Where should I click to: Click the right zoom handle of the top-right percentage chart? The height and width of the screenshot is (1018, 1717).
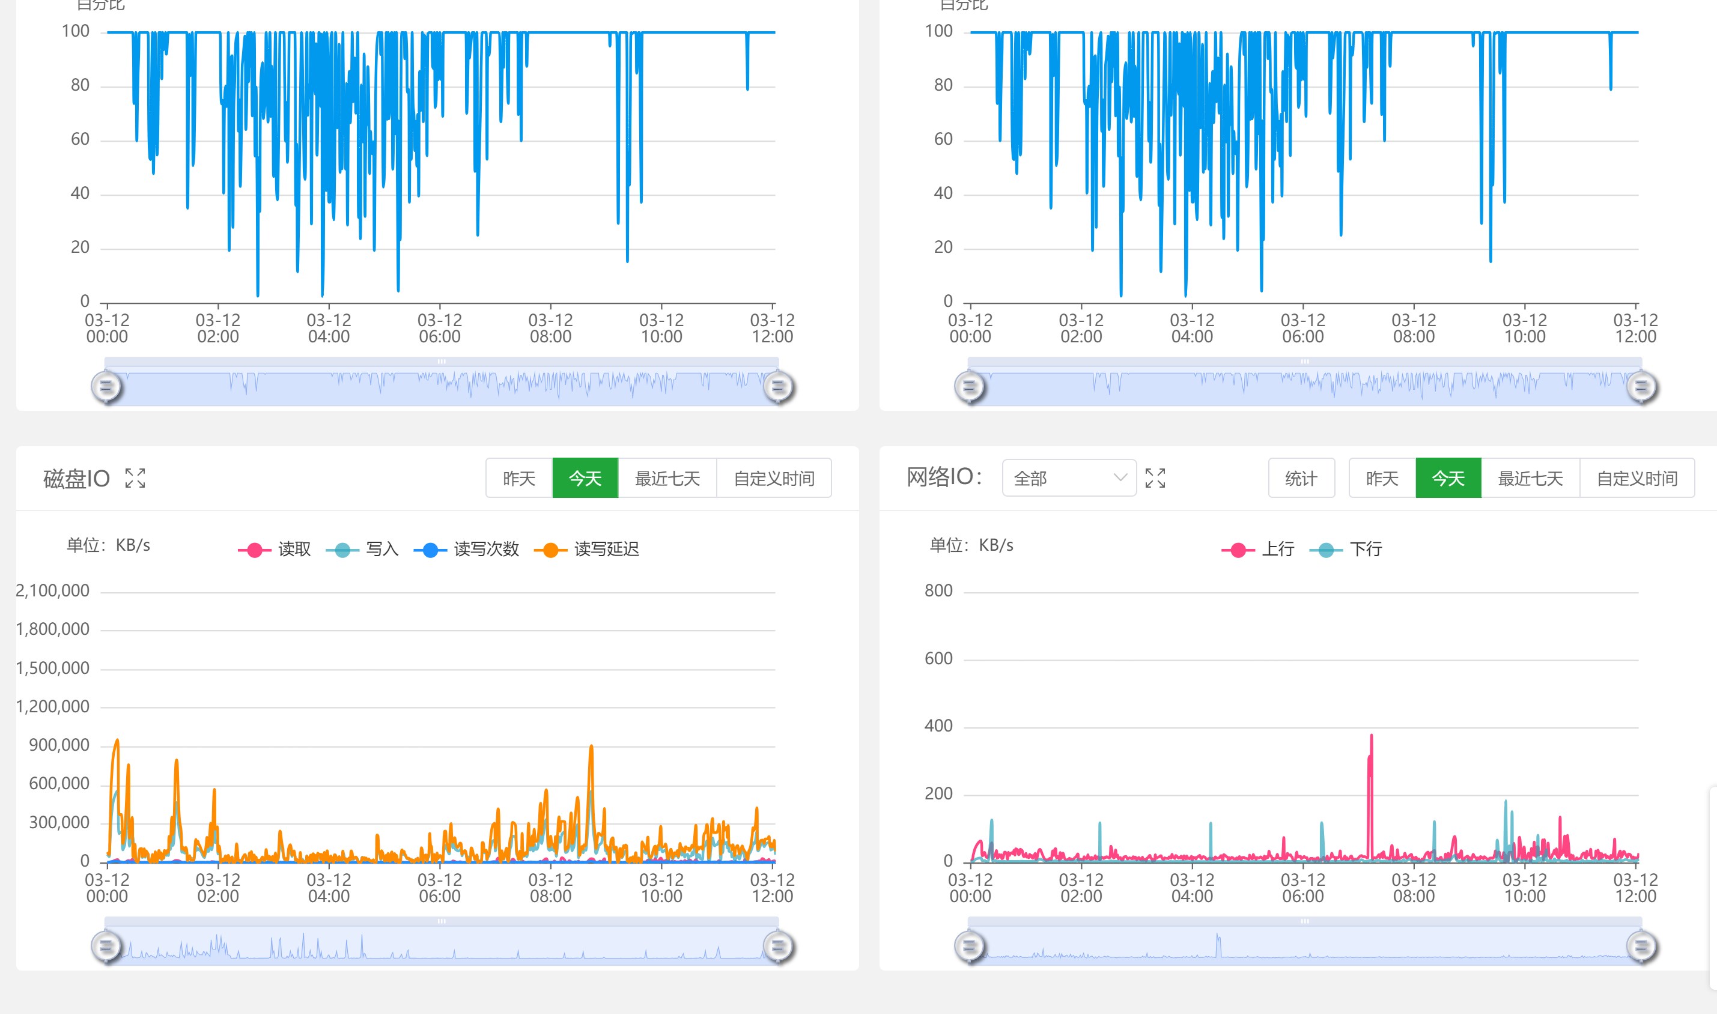tap(1641, 387)
